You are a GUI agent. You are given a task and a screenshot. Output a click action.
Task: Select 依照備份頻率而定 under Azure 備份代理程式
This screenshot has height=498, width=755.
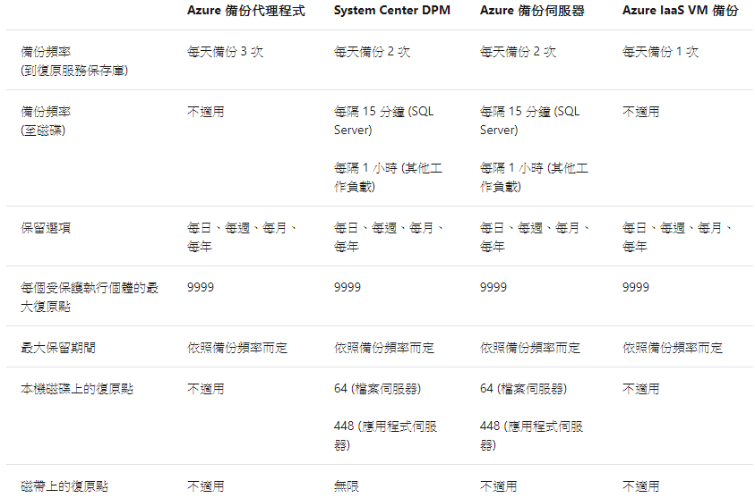[x=237, y=348]
